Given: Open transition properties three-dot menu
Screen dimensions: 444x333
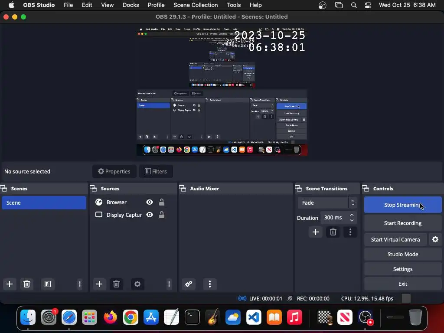Looking at the screenshot, I should coord(350,232).
